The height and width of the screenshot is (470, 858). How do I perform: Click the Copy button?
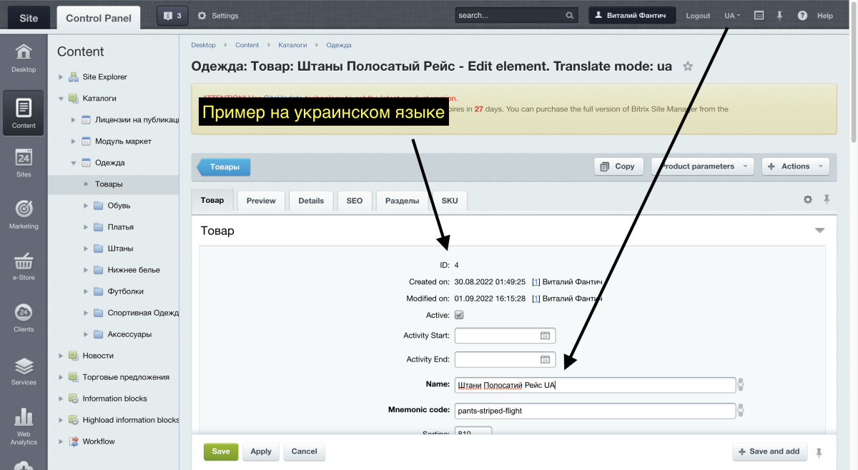point(618,166)
